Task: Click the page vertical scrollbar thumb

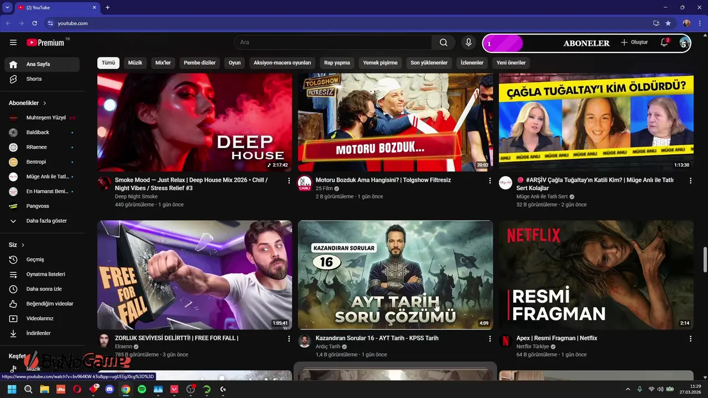Action: pos(704,260)
